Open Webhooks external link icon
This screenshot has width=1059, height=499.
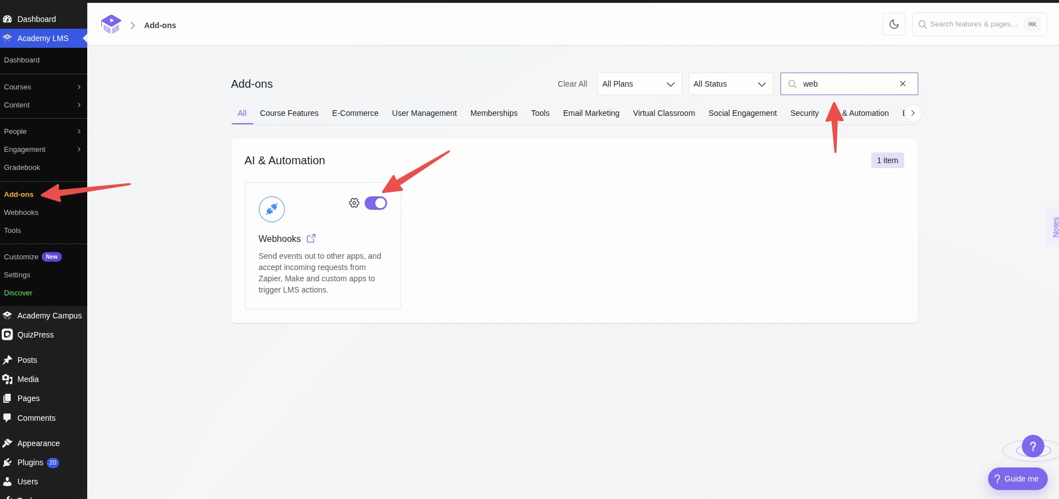pos(311,239)
